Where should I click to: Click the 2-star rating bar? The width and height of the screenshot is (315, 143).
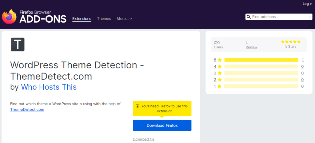click(x=261, y=80)
